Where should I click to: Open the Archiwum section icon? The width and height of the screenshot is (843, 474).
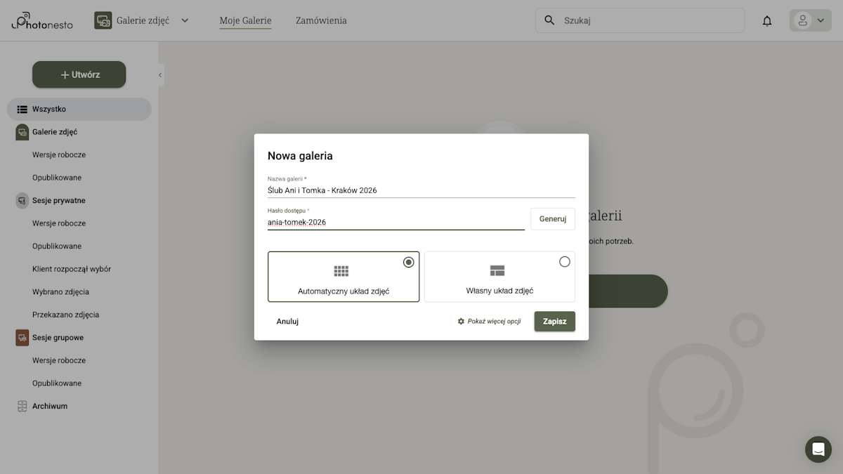pyautogui.click(x=22, y=407)
